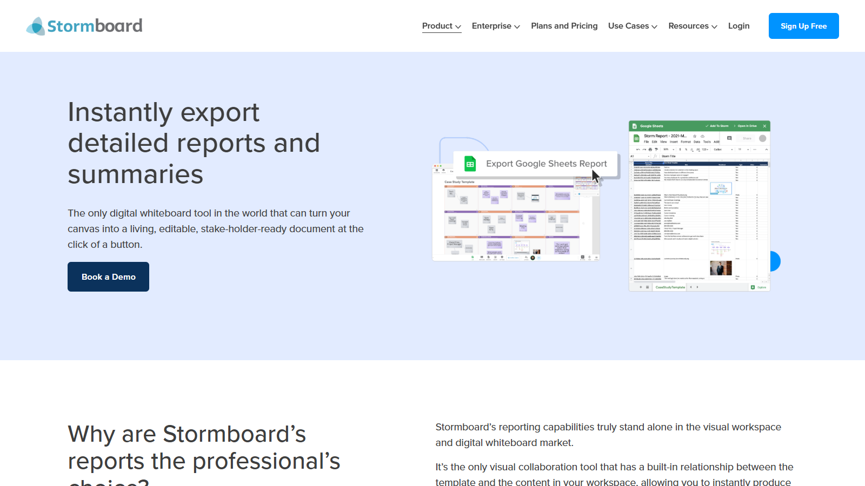
Task: Click the Sign Up Free button
Action: [803, 26]
